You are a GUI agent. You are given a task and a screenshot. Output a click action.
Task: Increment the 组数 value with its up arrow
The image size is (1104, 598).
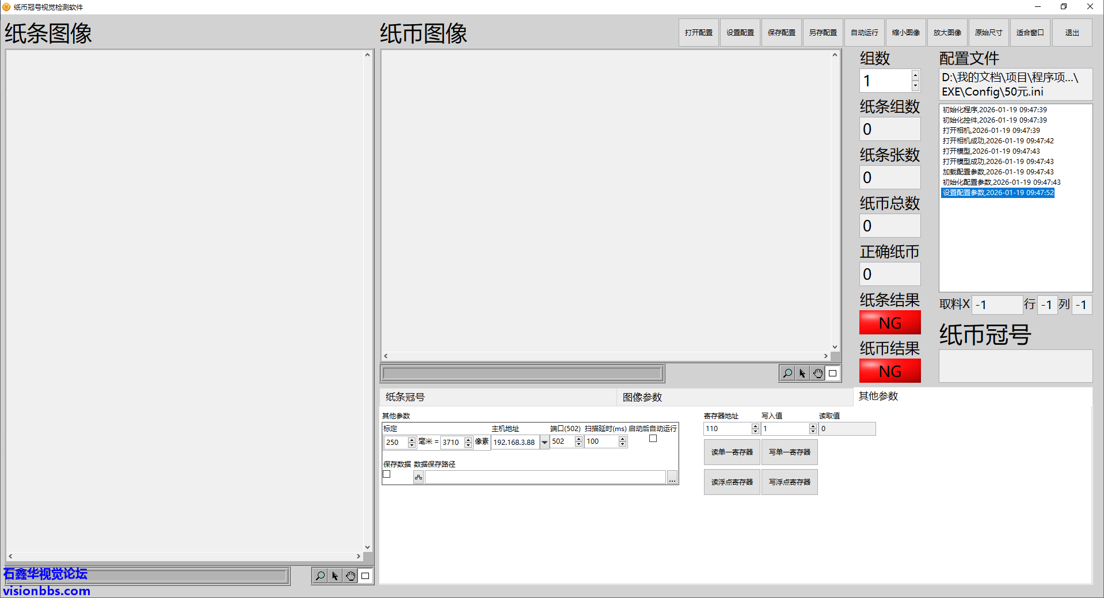click(x=915, y=74)
